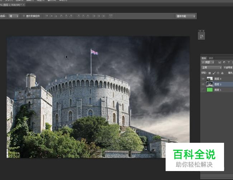Lock layer position icon
233x180 pixels.
tap(218, 73)
